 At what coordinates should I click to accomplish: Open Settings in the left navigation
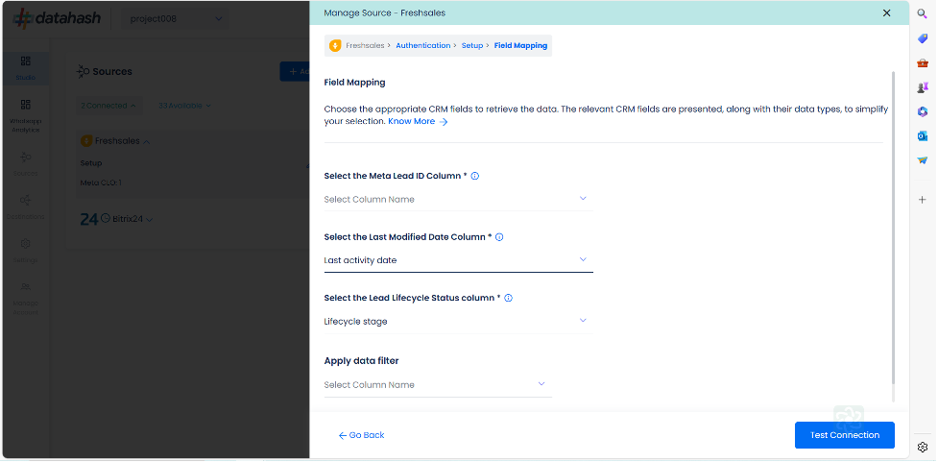(25, 251)
